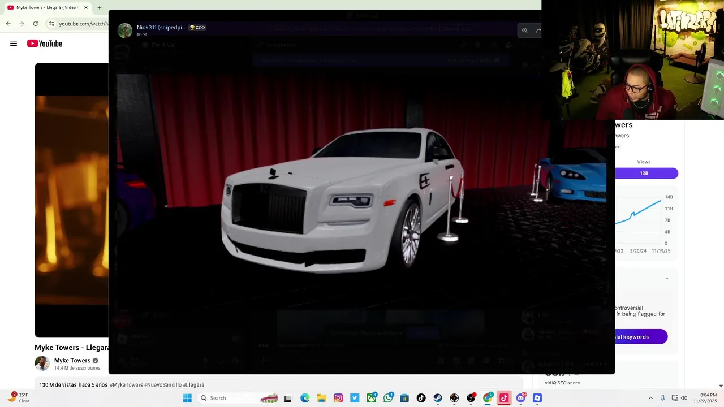724x407 pixels.
Task: Open the weather widget showing 35°F
Action: click(18, 397)
